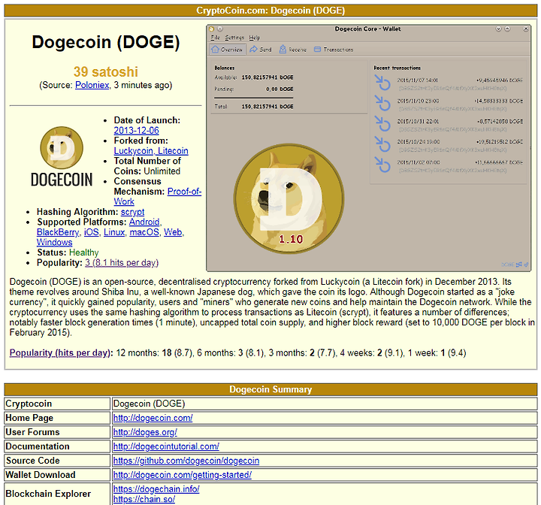Open the Settings menu in wallet window
The image size is (541, 505).
tap(234, 38)
